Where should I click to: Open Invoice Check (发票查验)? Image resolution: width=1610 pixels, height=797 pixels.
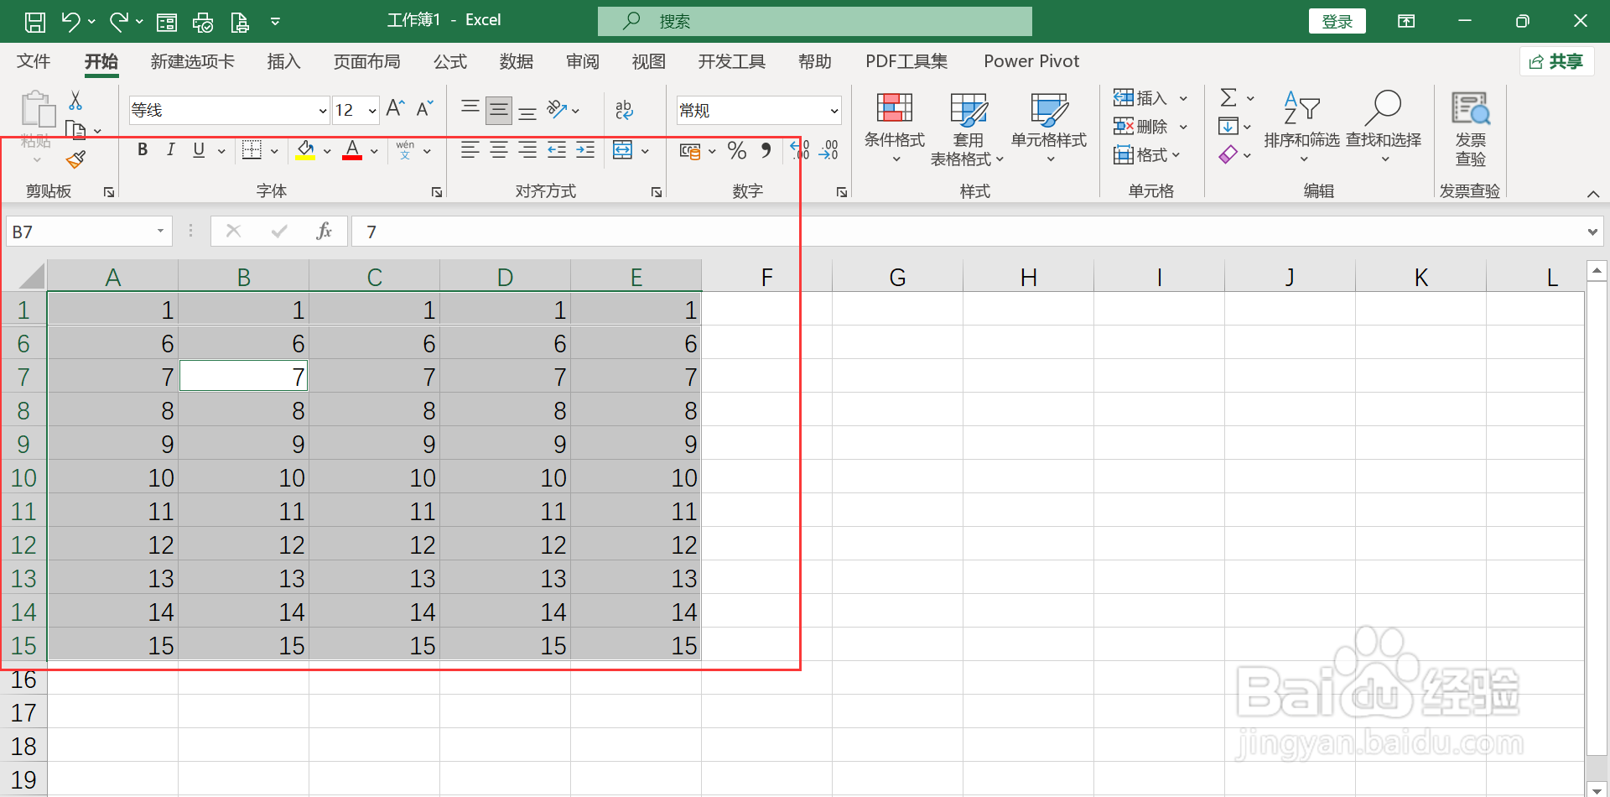coord(1470,129)
